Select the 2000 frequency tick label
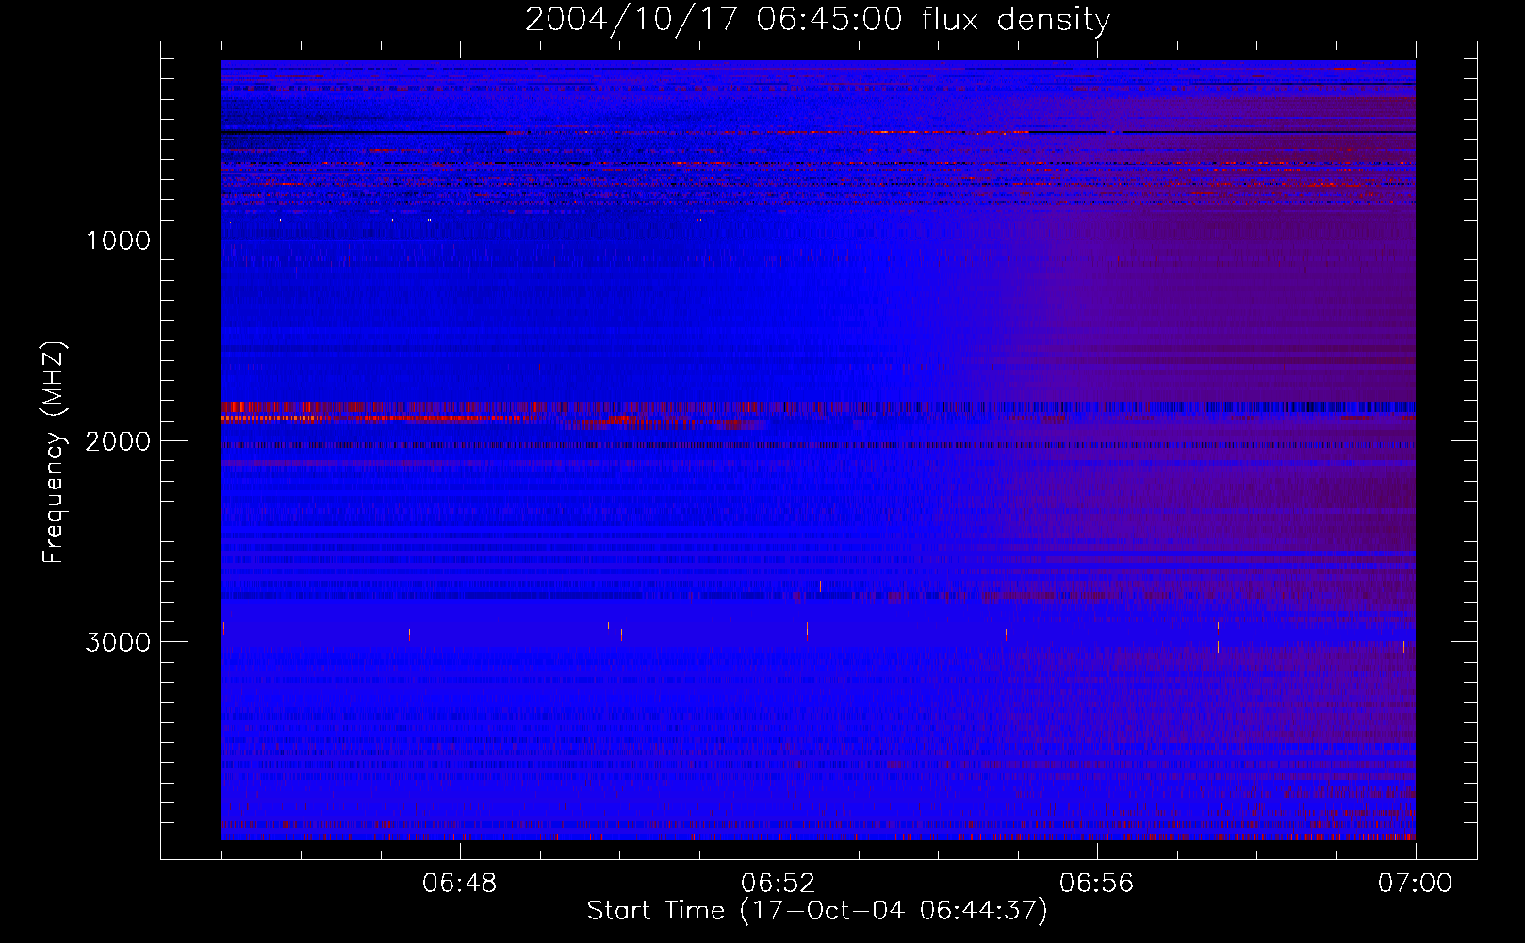The height and width of the screenshot is (943, 1525). (118, 441)
